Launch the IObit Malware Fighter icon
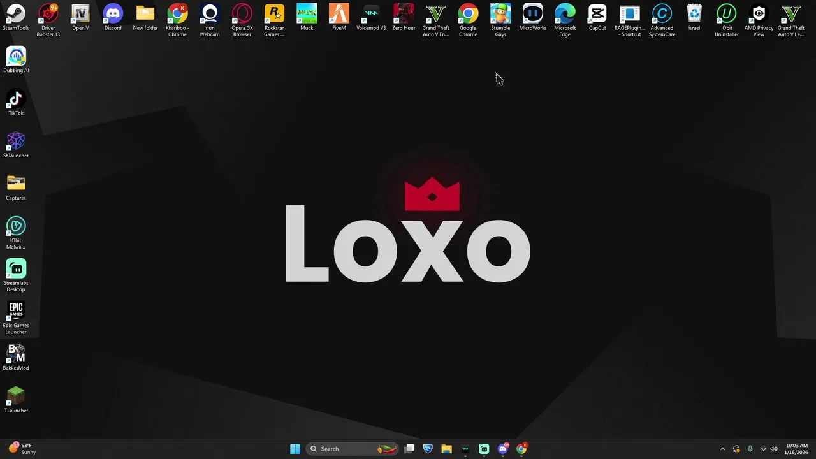Screen dimensions: 816x459 (x=16, y=233)
